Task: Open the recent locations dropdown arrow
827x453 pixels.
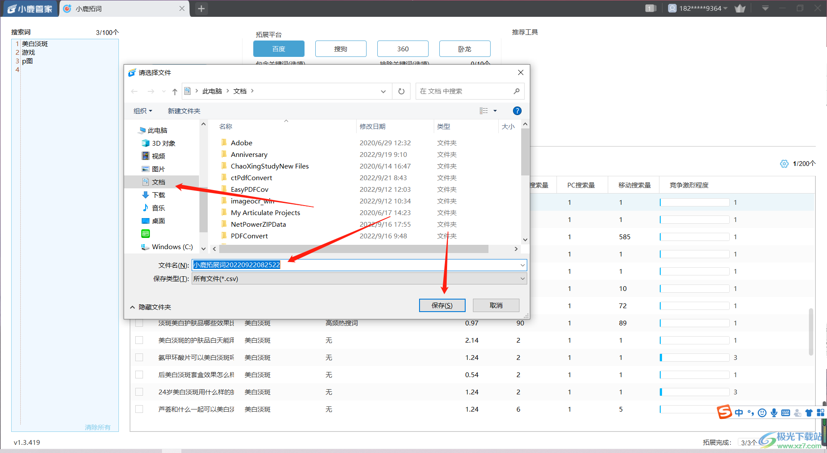Action: pos(164,91)
